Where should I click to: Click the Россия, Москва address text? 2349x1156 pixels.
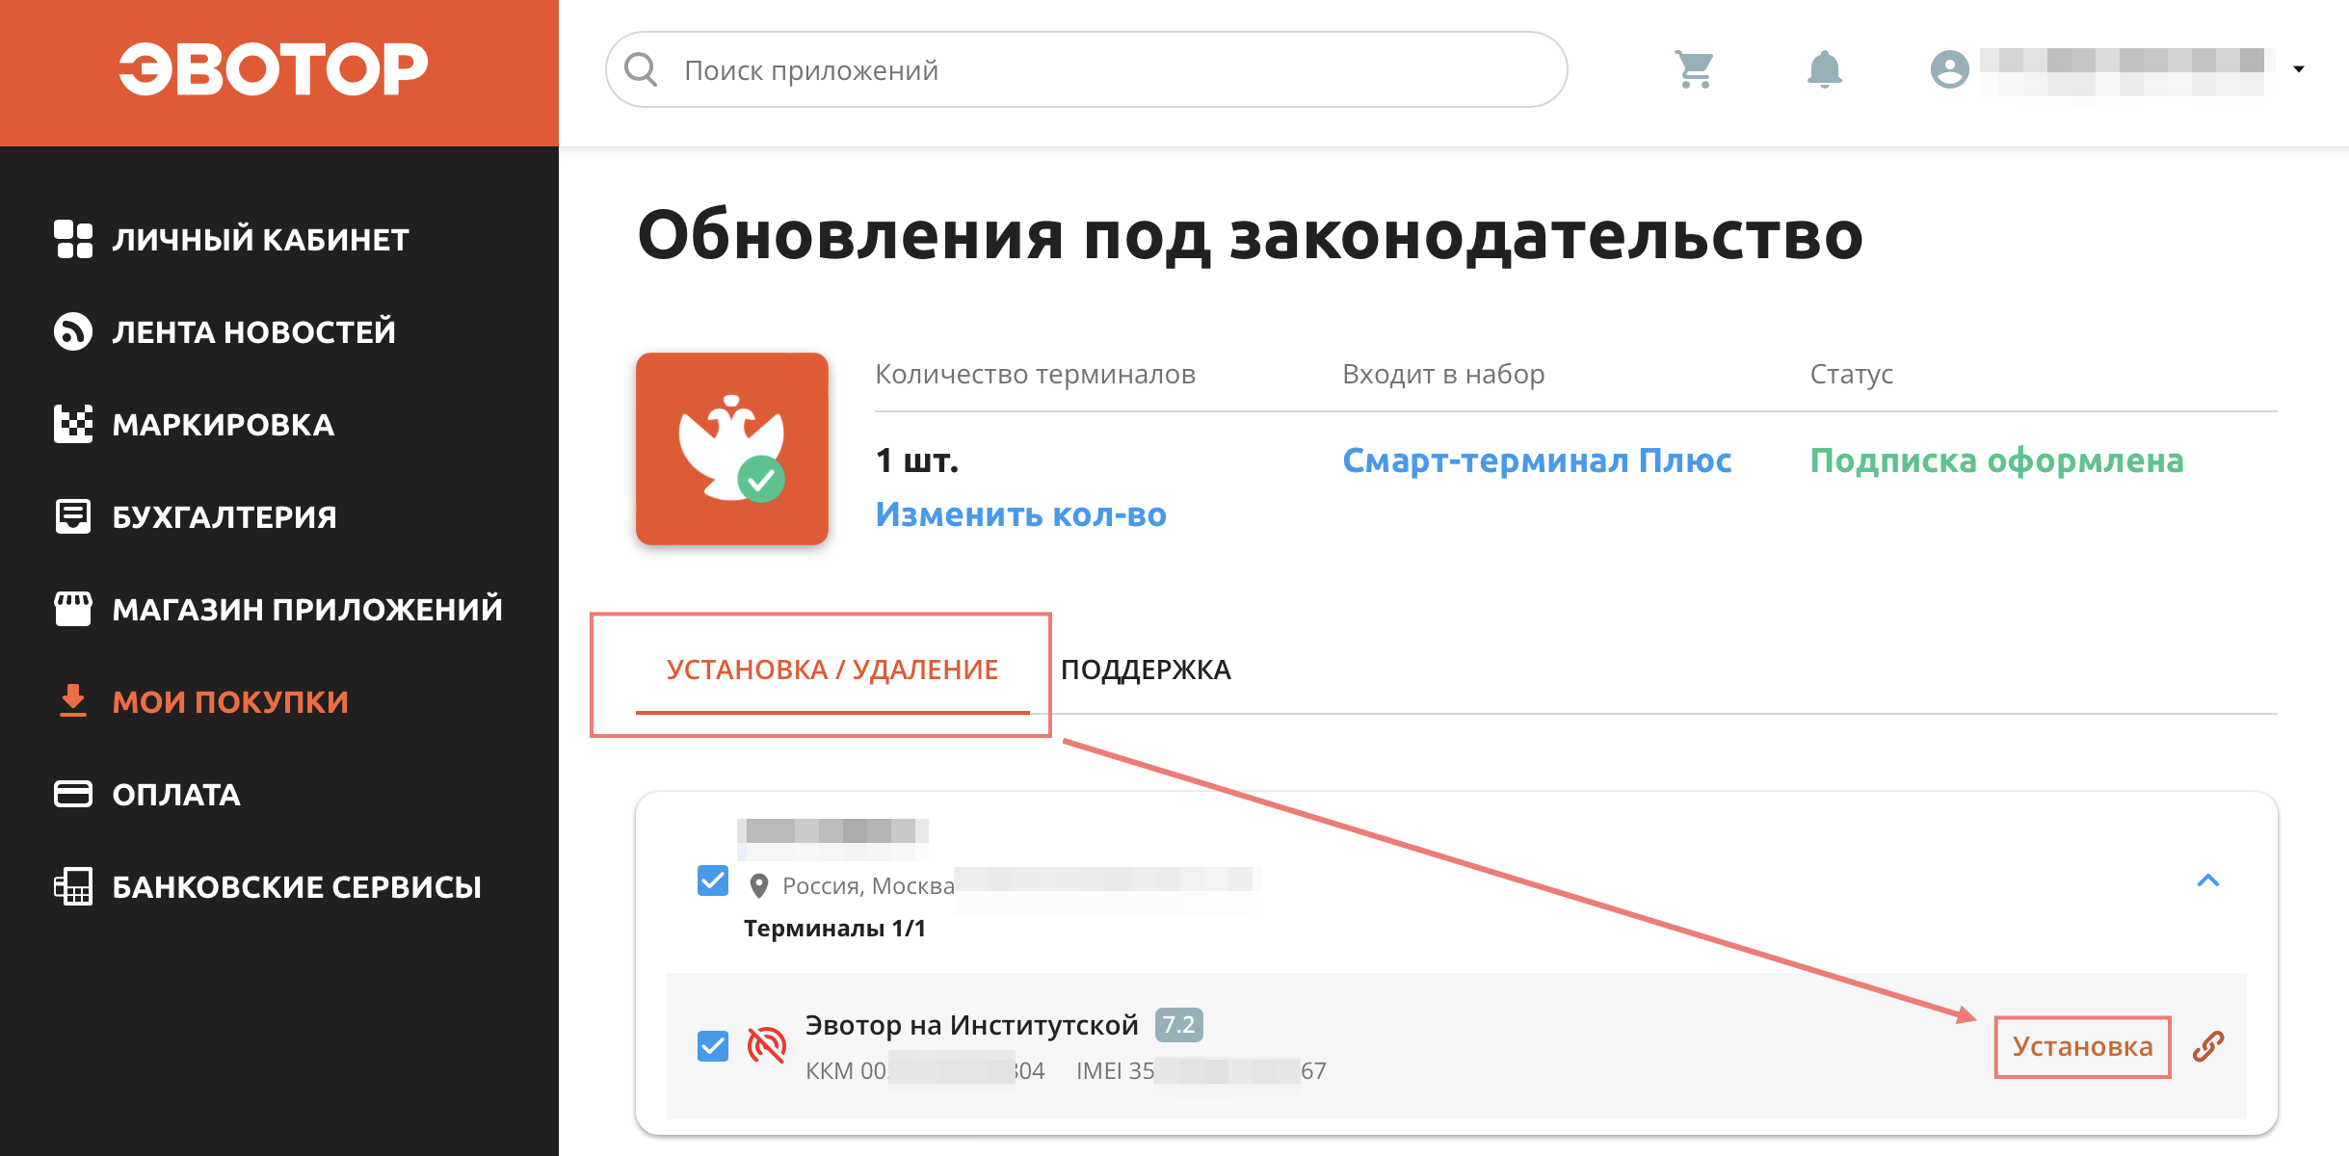click(869, 885)
